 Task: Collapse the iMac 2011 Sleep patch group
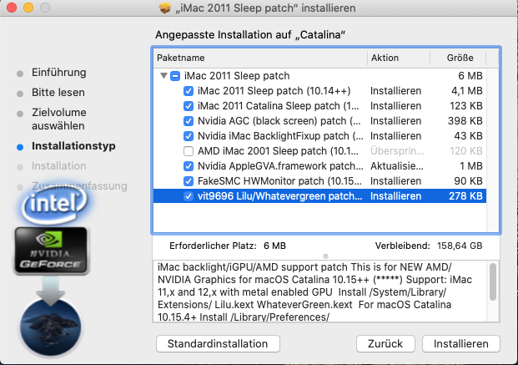click(x=163, y=76)
